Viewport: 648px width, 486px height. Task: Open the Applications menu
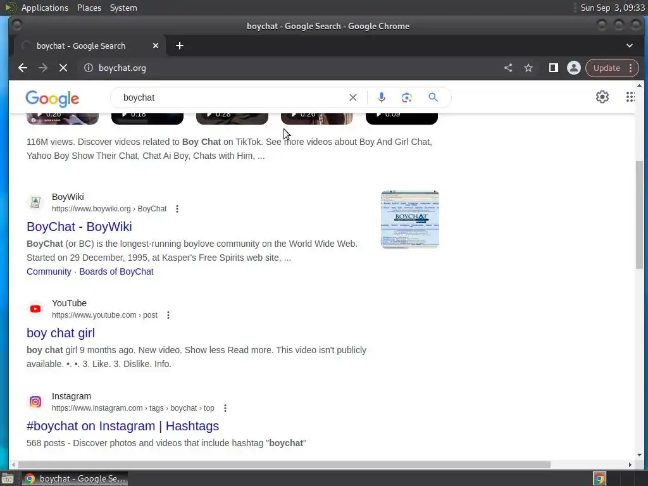coord(45,8)
